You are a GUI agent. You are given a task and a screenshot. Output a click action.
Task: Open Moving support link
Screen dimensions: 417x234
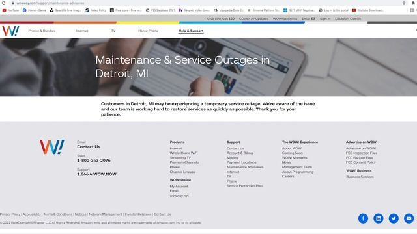[x=232, y=158]
